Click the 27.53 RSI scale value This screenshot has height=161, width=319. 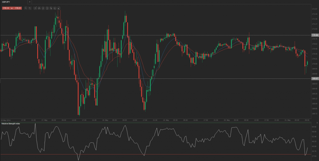pyautogui.click(x=314, y=156)
